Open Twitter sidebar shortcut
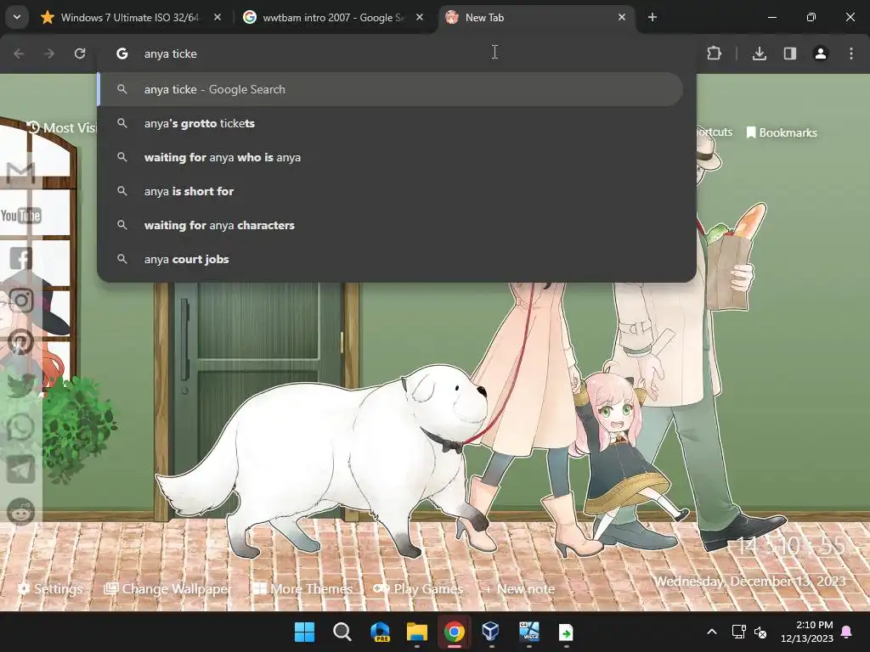 pos(21,385)
